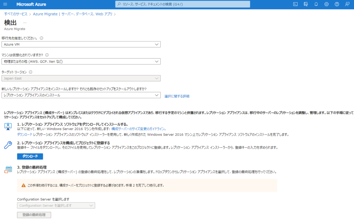This screenshot has height=222, width=354.
Task: Click the 検出 page title
Action: click(10, 23)
